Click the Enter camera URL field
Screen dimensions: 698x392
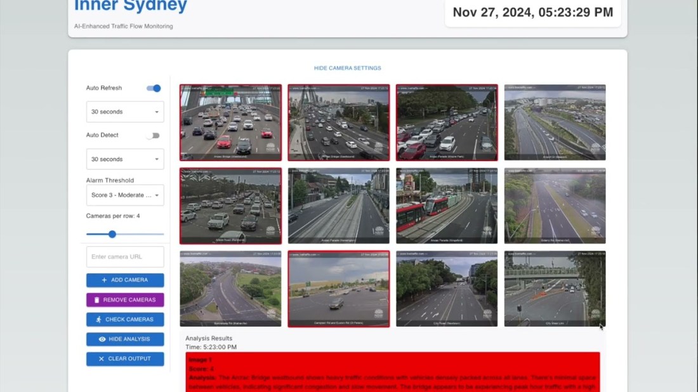point(125,257)
